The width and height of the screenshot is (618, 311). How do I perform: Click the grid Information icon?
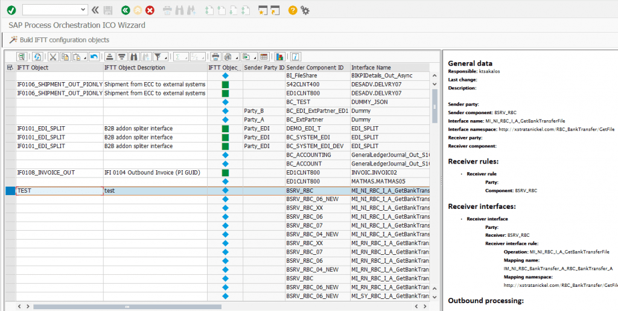296,57
